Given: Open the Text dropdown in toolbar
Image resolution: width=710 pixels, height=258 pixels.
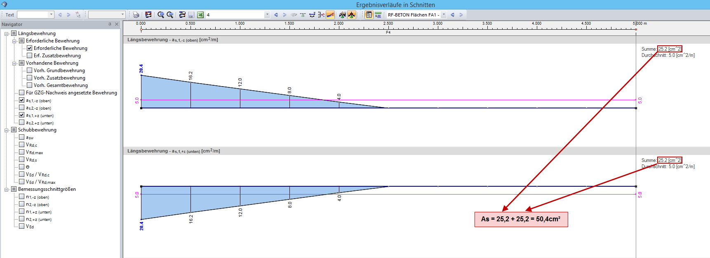Looking at the screenshot, I should (x=52, y=15).
